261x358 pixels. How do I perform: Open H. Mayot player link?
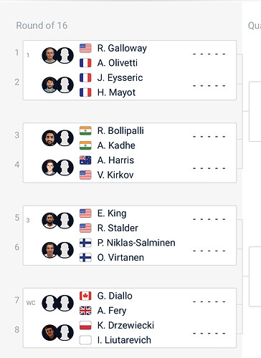point(116,92)
